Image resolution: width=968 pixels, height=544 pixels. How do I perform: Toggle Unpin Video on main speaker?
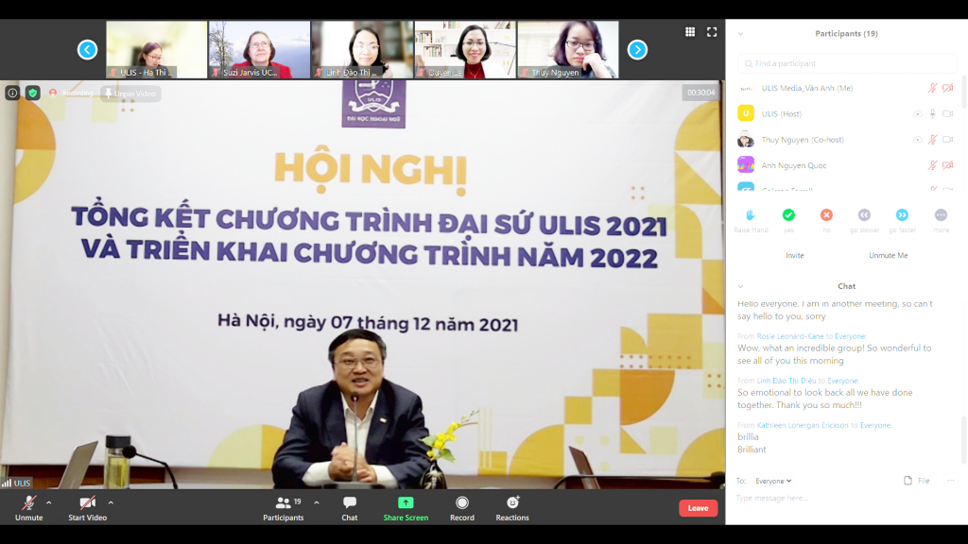click(130, 93)
